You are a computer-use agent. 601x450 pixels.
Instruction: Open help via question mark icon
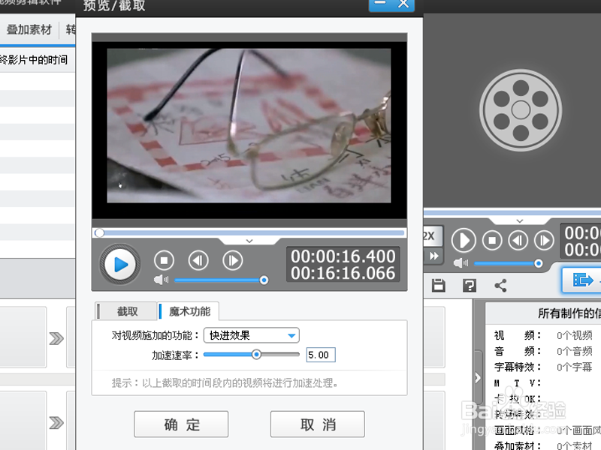[x=470, y=286]
